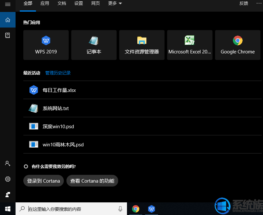Image resolution: width=263 pixels, height=215 pixels.
Task: Click the 反馈 feedback button
Action: point(244,3)
